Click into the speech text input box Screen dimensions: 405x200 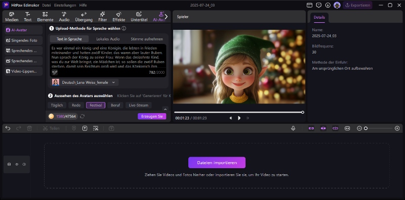pos(108,57)
